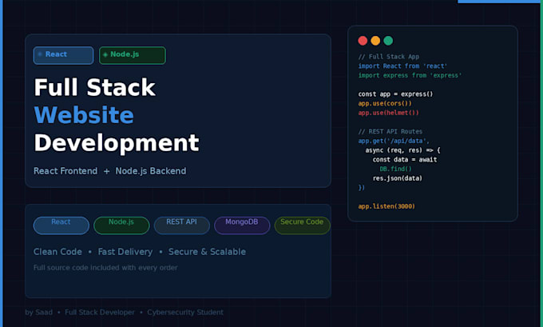Click the 'Fast Delivery' text
This screenshot has height=327, width=543.
tap(125, 252)
